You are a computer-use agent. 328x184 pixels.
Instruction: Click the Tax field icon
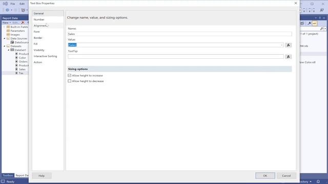(16, 73)
